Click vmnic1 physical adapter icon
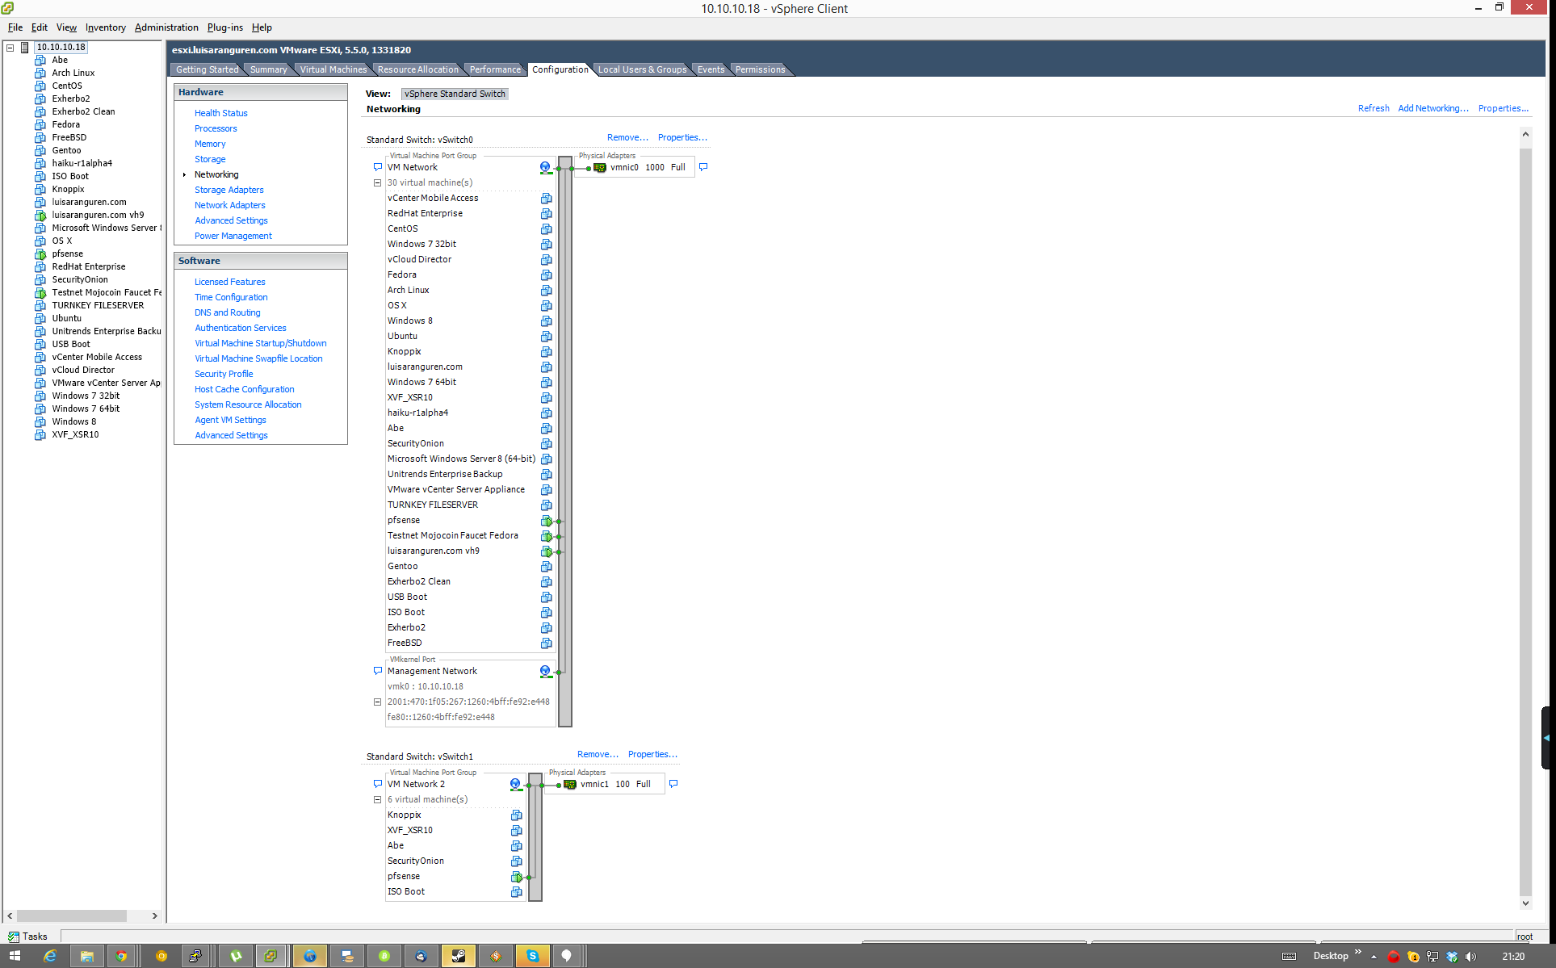 click(570, 785)
